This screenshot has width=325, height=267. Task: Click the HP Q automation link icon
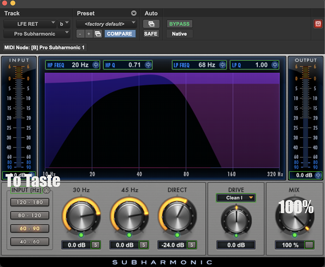click(148, 65)
